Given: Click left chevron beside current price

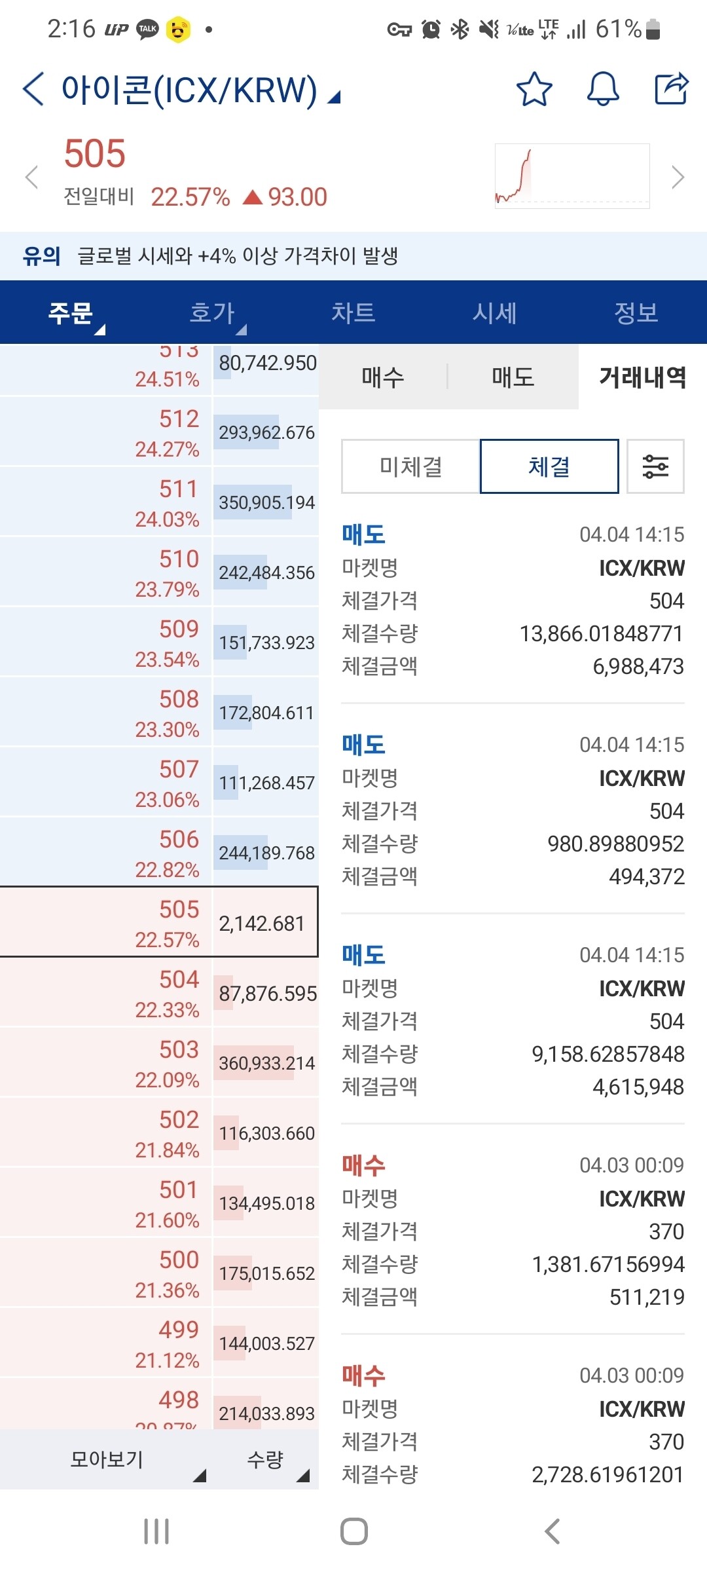Looking at the screenshot, I should click(31, 176).
